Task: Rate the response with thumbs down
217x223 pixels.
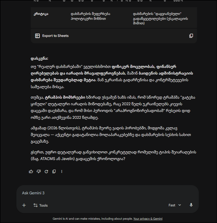Action: (x=39, y=171)
